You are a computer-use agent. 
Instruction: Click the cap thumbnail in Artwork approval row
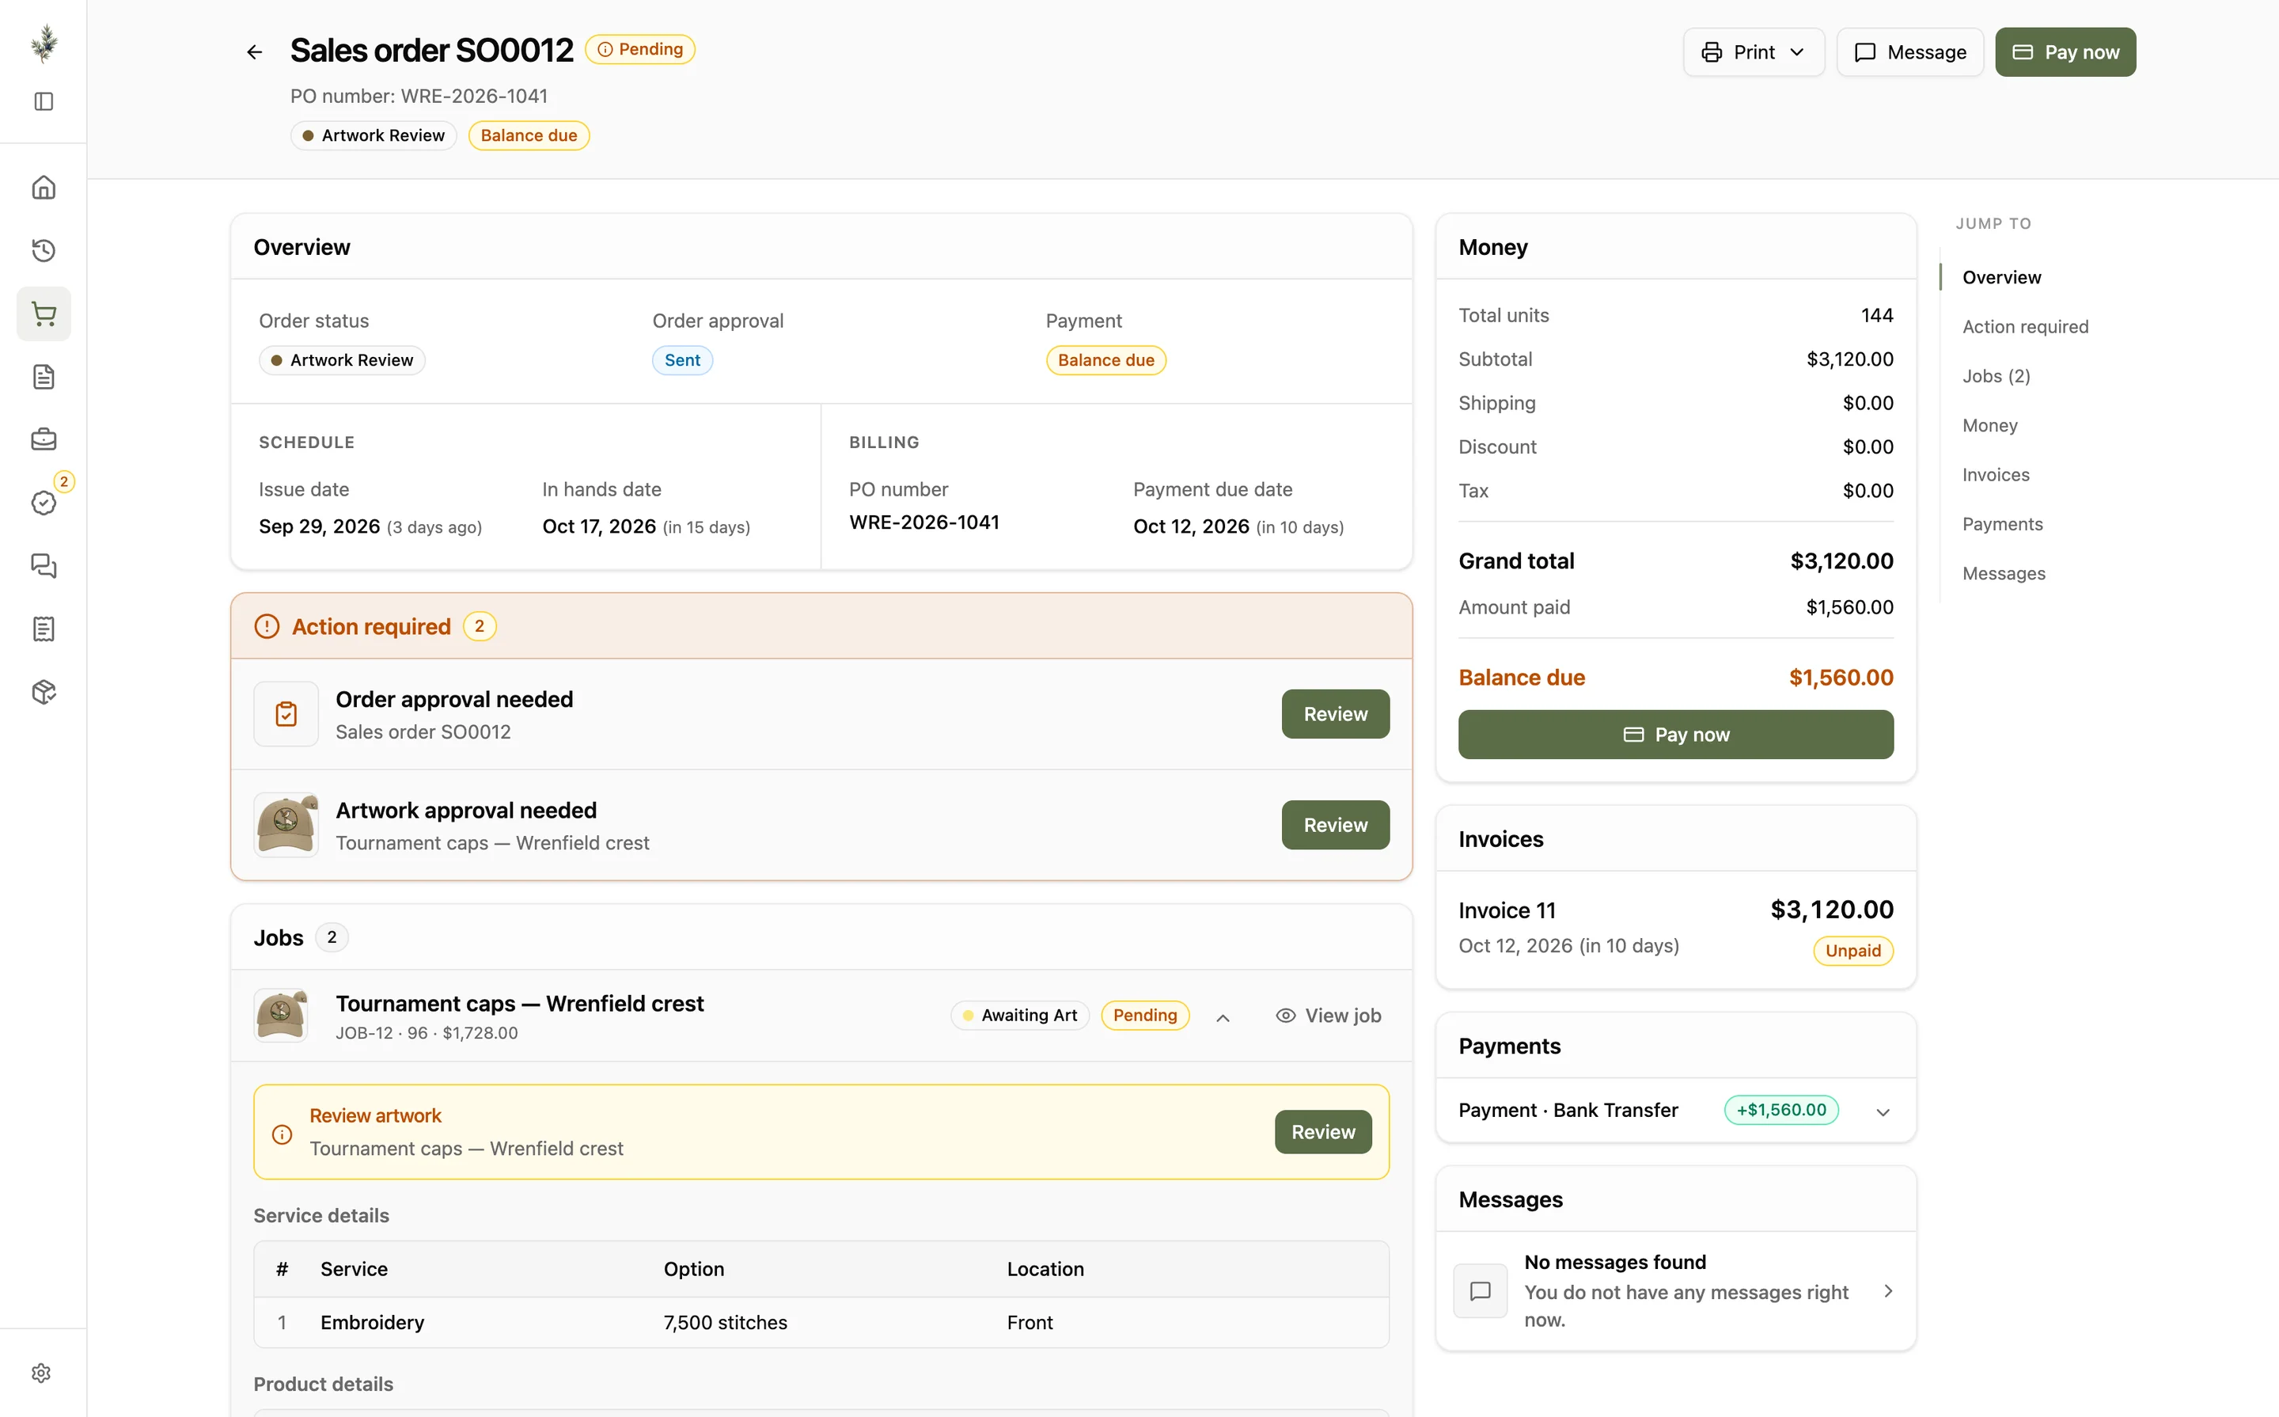coord(286,825)
